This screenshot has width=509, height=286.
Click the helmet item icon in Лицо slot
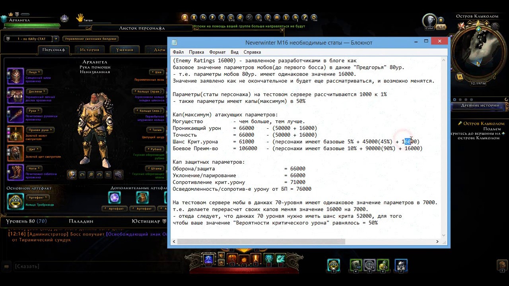pos(16,76)
